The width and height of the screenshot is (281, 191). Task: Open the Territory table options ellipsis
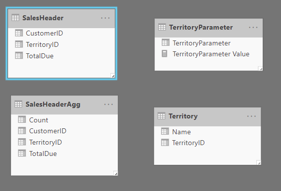(251, 116)
